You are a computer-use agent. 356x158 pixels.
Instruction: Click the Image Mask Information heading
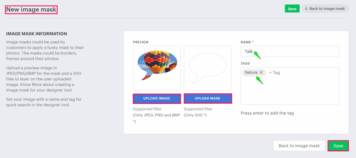click(37, 34)
